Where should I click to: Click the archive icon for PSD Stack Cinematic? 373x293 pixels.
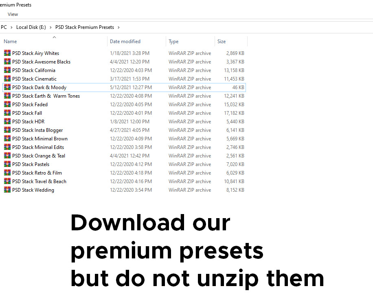point(7,79)
